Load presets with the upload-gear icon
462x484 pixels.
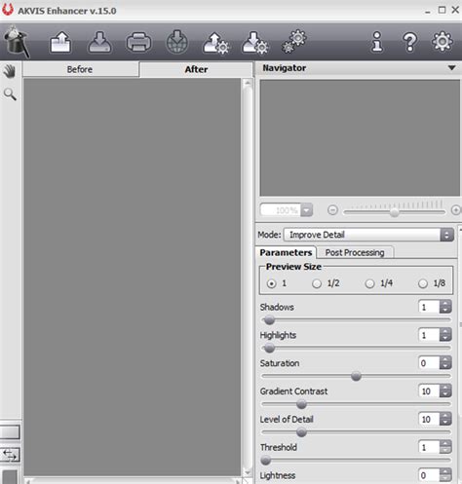(216, 43)
